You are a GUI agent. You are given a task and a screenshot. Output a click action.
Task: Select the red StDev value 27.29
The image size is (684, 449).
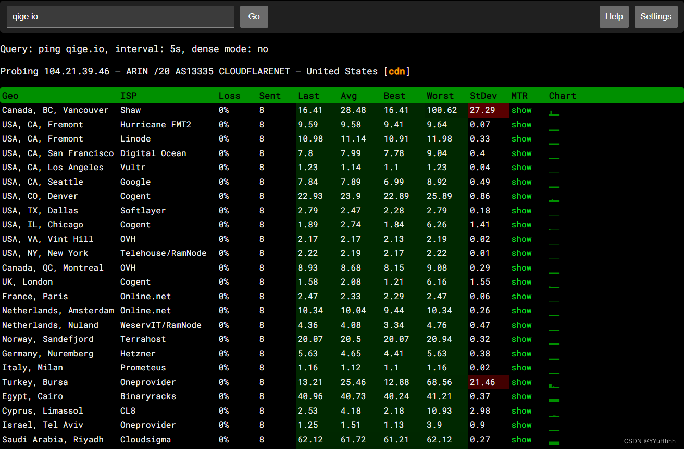[x=482, y=110]
